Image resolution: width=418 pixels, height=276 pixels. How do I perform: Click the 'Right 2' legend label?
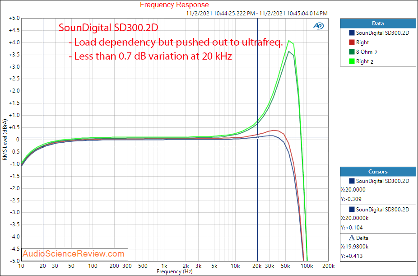[x=365, y=61]
